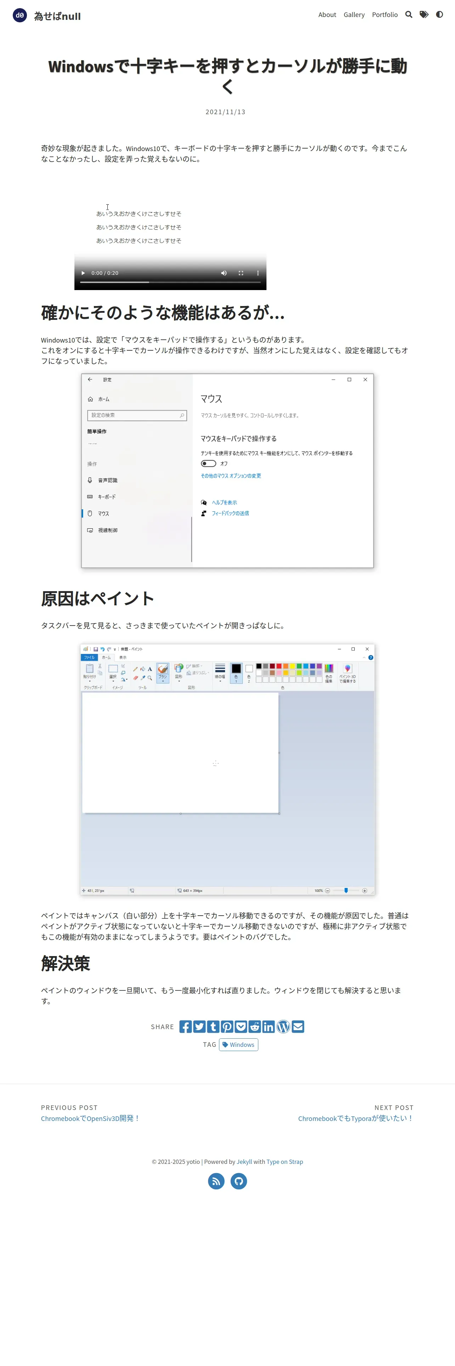Open the Gallery page
This screenshot has height=1366, width=455.
point(354,15)
